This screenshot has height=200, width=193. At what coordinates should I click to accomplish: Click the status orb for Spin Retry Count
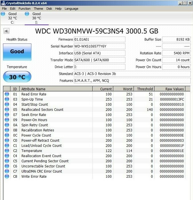point(7,125)
